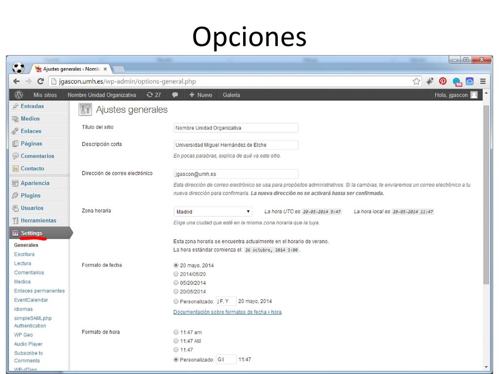
Task: Click the soccer ball profile icon
Action: 19,68
